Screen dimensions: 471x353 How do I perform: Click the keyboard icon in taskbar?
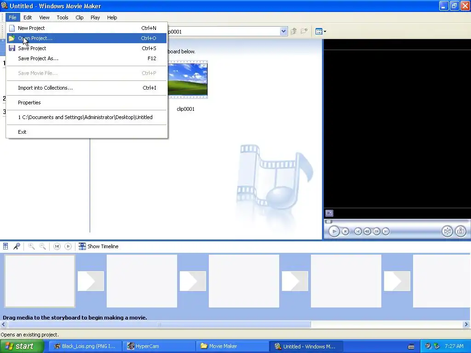pyautogui.click(x=411, y=347)
